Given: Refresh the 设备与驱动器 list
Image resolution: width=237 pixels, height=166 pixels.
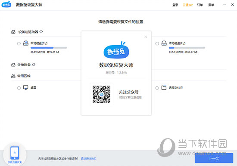Looking at the screenshot, I should pos(41,32).
